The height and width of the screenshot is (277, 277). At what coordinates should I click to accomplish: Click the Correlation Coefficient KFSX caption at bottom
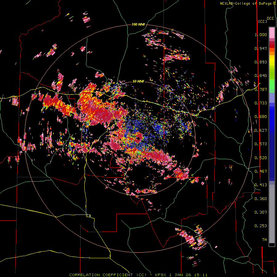click(138, 275)
